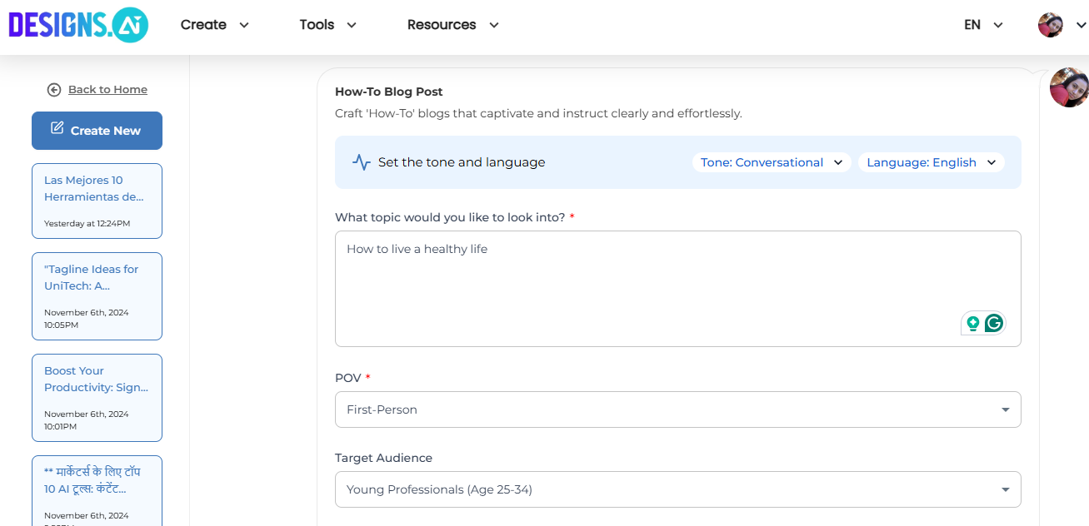The width and height of the screenshot is (1089, 526).
Task: Click the green lightbulb suggestion icon
Action: pos(972,324)
